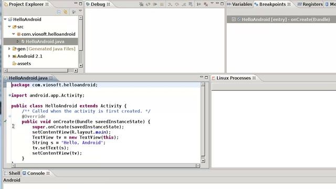Collapse the src folder node
Viewport: 336px width, 189px height.
point(9,27)
